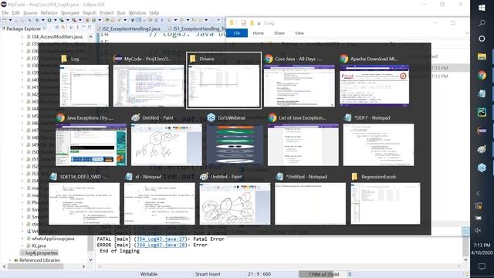Click Package Explorer horizontal scrollbar right arrow

click(x=83, y=266)
